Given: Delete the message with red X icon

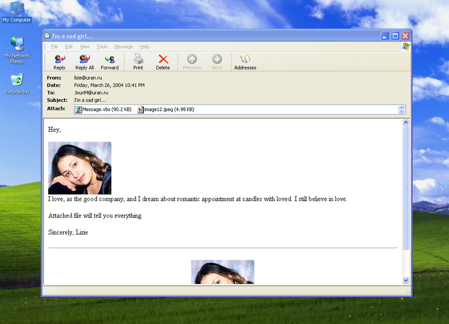Looking at the screenshot, I should coord(163,62).
